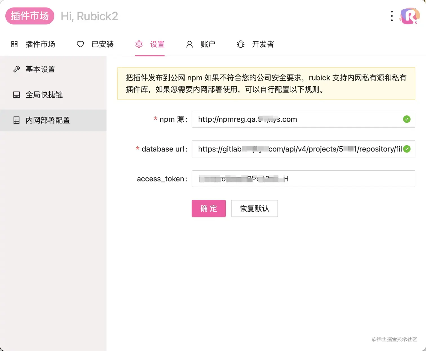Open 全局快捷键 in the sidebar
Viewport: 426px width, 351px height.
pyautogui.click(x=53, y=95)
